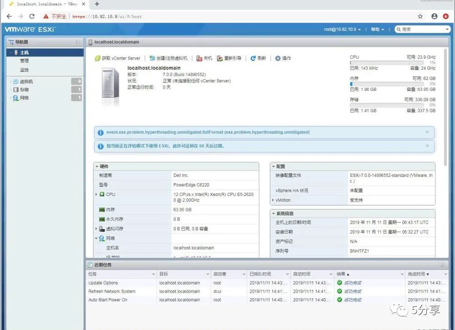
Task: Bookmark this page with the star icon
Action: (x=420, y=16)
